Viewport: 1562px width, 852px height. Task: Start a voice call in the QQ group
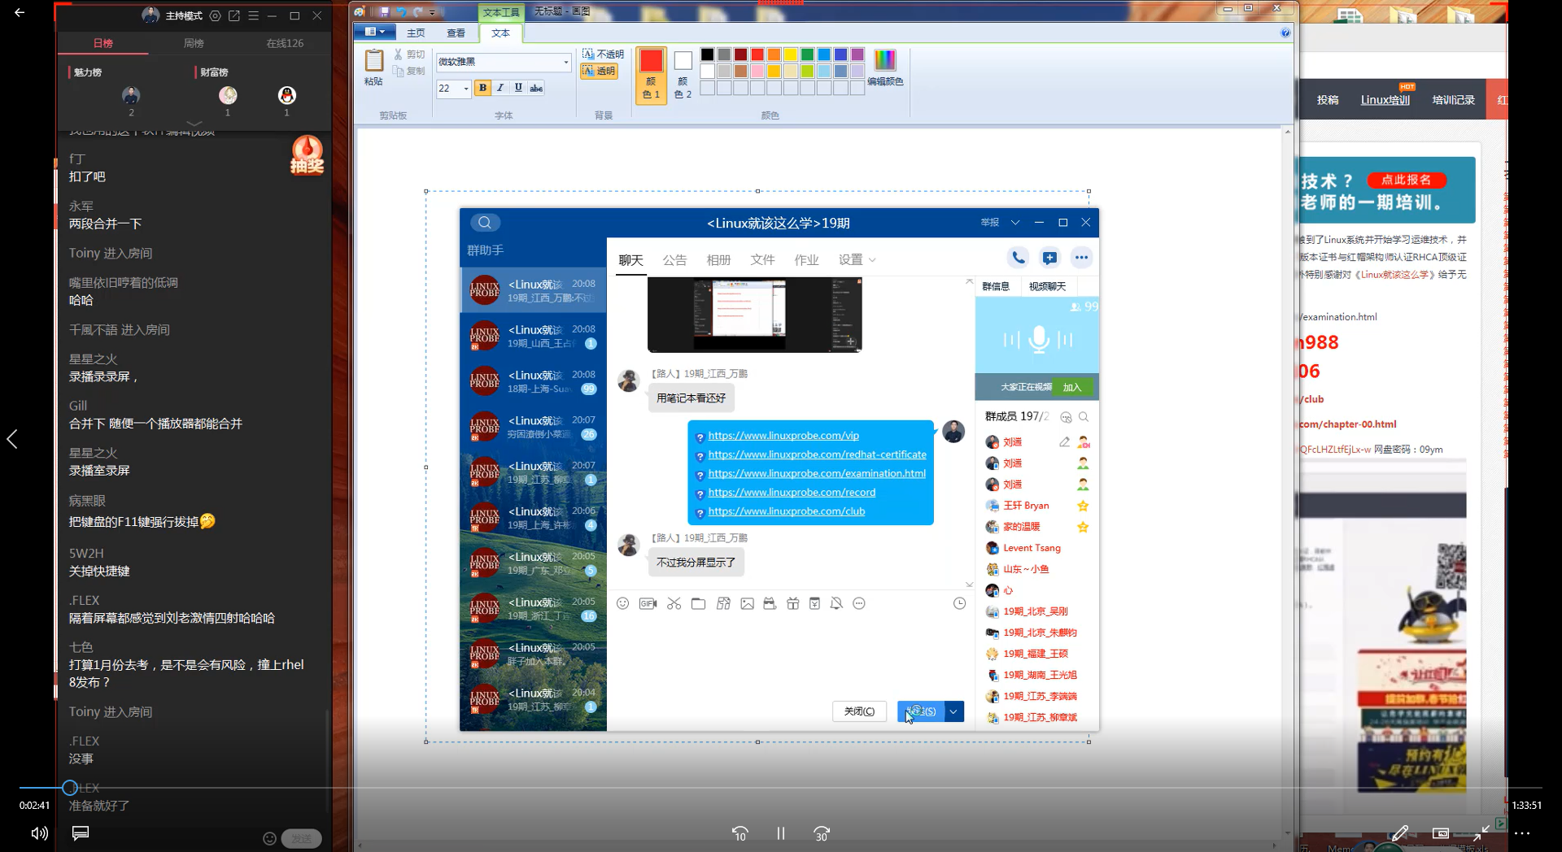[1018, 258]
